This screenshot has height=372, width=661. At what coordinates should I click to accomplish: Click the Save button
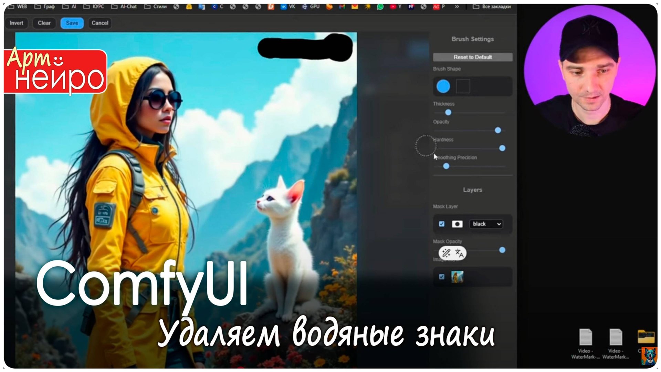pos(72,23)
